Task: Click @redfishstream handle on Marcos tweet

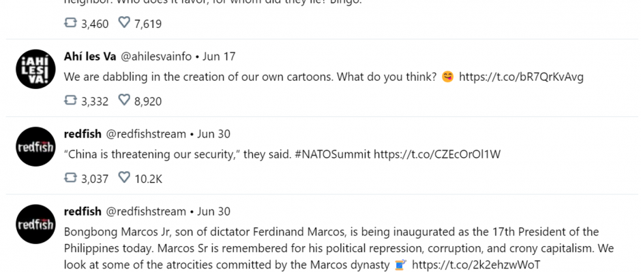Action: 146,211
